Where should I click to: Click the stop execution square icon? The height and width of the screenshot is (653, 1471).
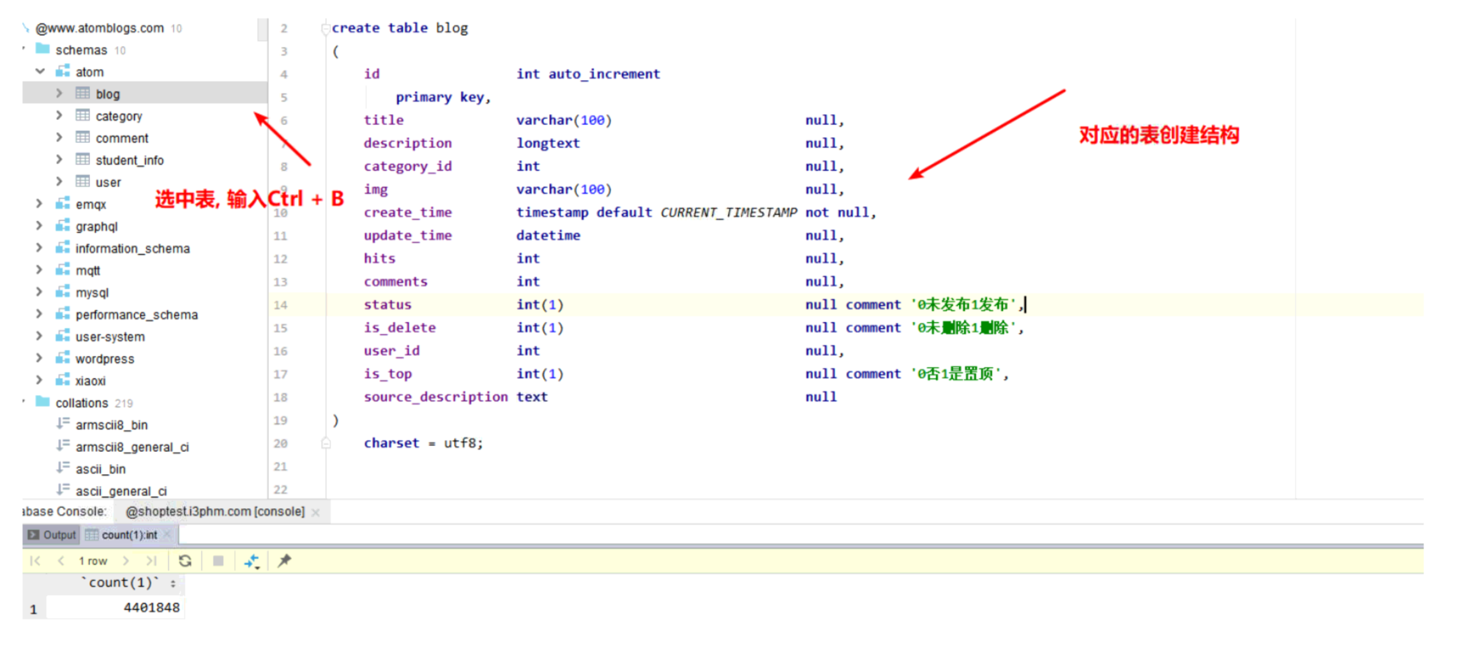(218, 560)
